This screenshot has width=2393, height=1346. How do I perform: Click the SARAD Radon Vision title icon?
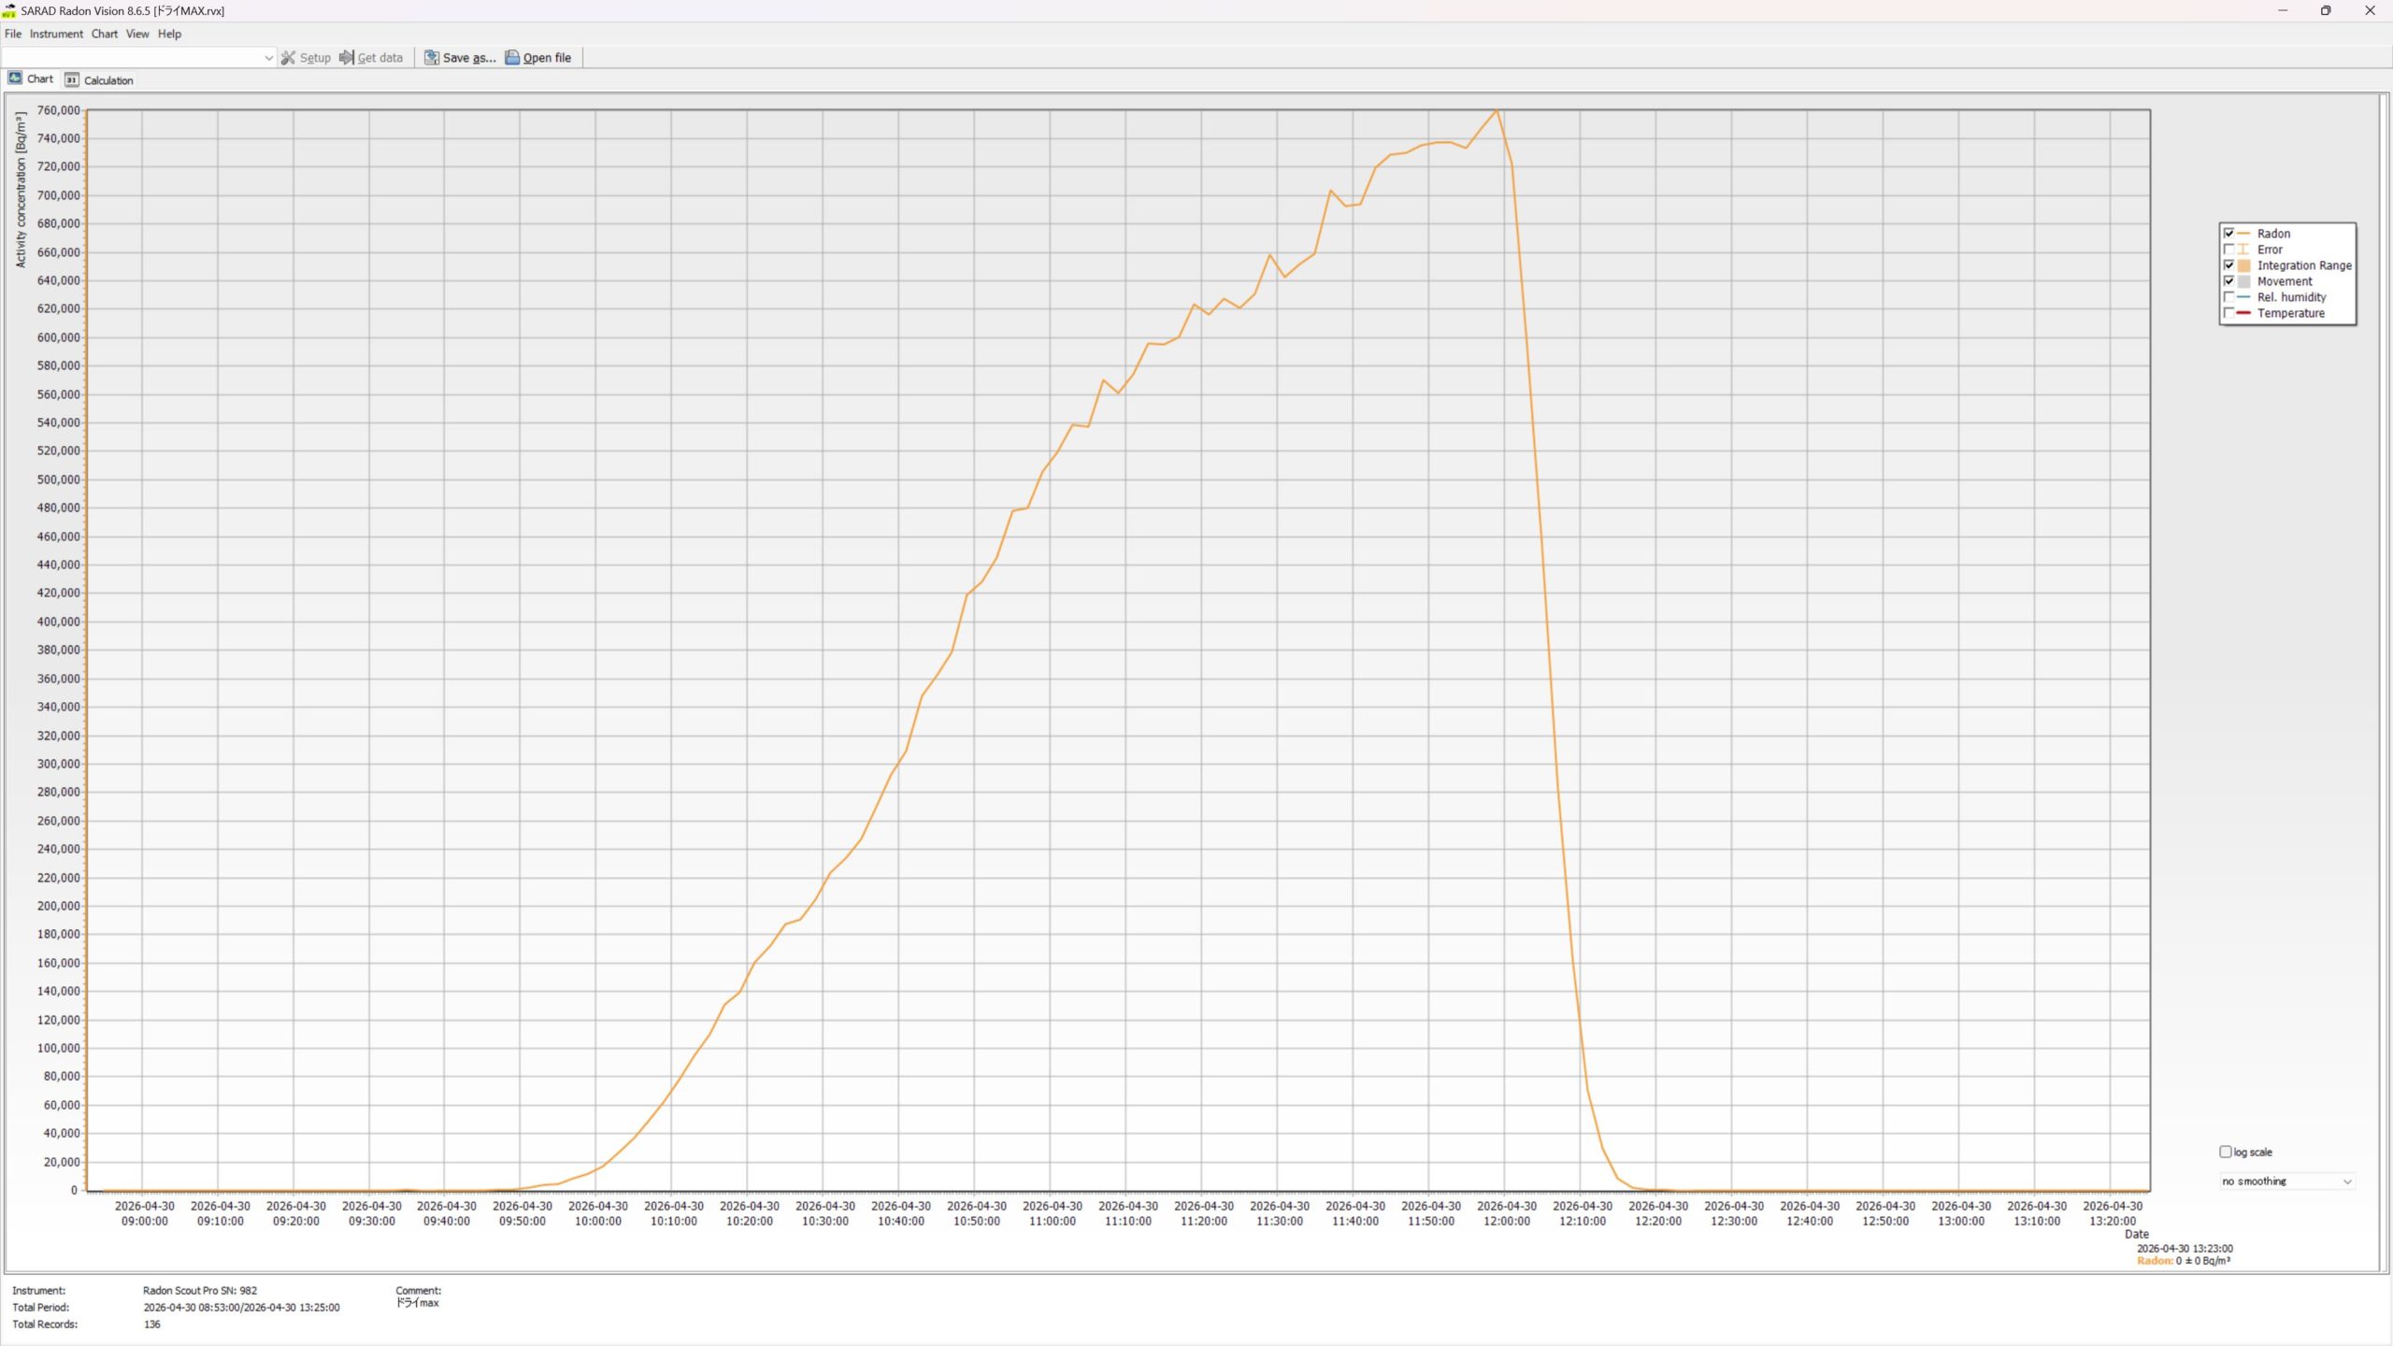(x=9, y=11)
